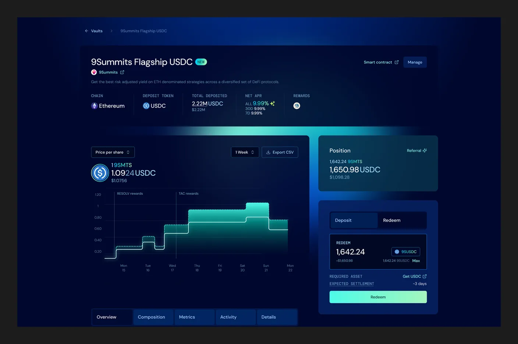Click the NEW badge next to title
Viewport: 518px width, 344px height.
(201, 62)
